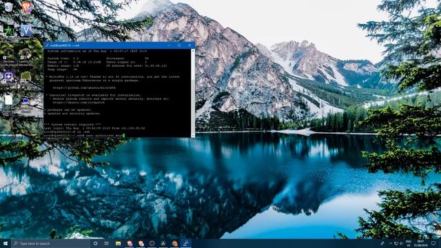Open the Recycle Bin desktop icon
Viewport: 441px width, 248px height.
(x=8, y=7)
